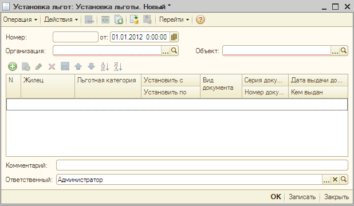Image resolution: width=354 pixels, height=206 pixels.
Task: Click the Объект magnifier open icon
Action: (x=344, y=51)
